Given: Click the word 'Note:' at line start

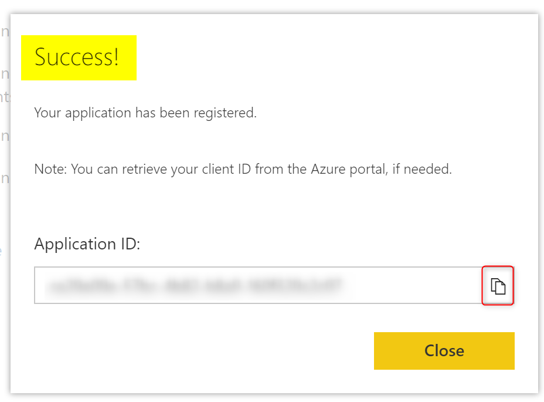Looking at the screenshot, I should pos(50,170).
